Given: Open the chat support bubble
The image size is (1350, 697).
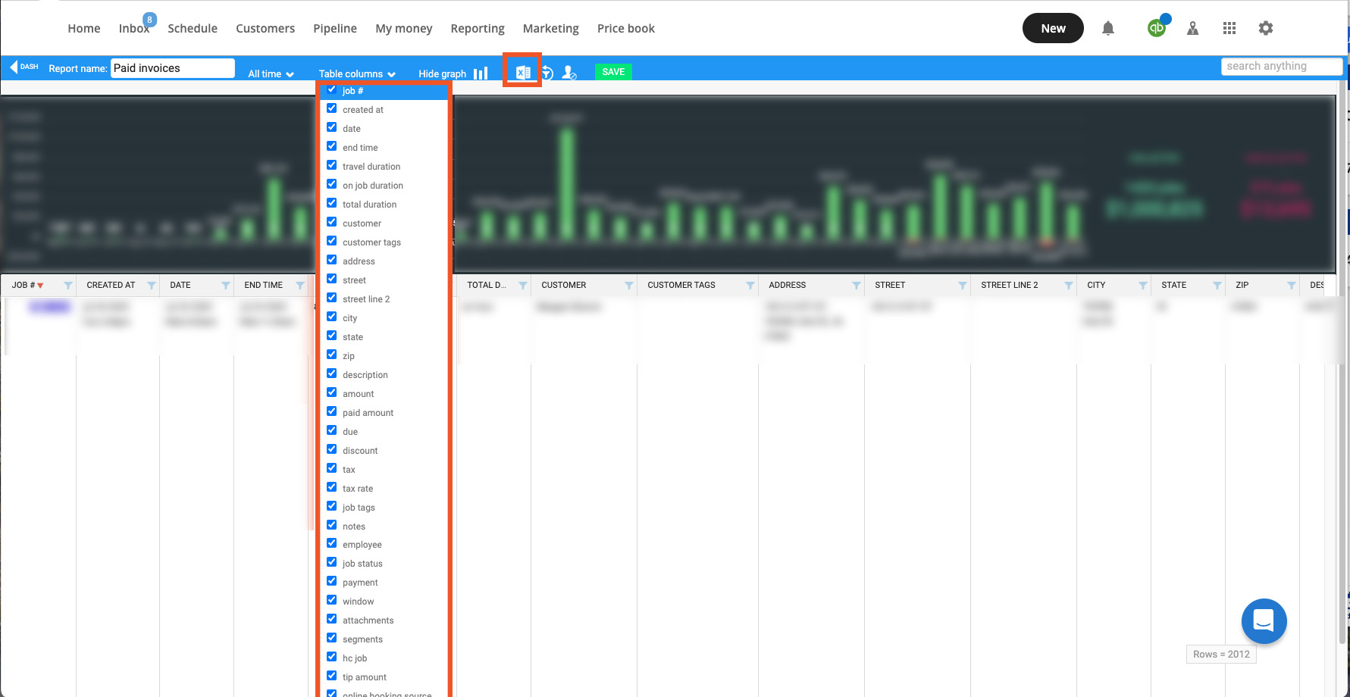Looking at the screenshot, I should coord(1264,621).
